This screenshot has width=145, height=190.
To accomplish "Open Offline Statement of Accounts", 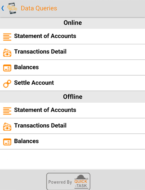I will tap(72, 110).
